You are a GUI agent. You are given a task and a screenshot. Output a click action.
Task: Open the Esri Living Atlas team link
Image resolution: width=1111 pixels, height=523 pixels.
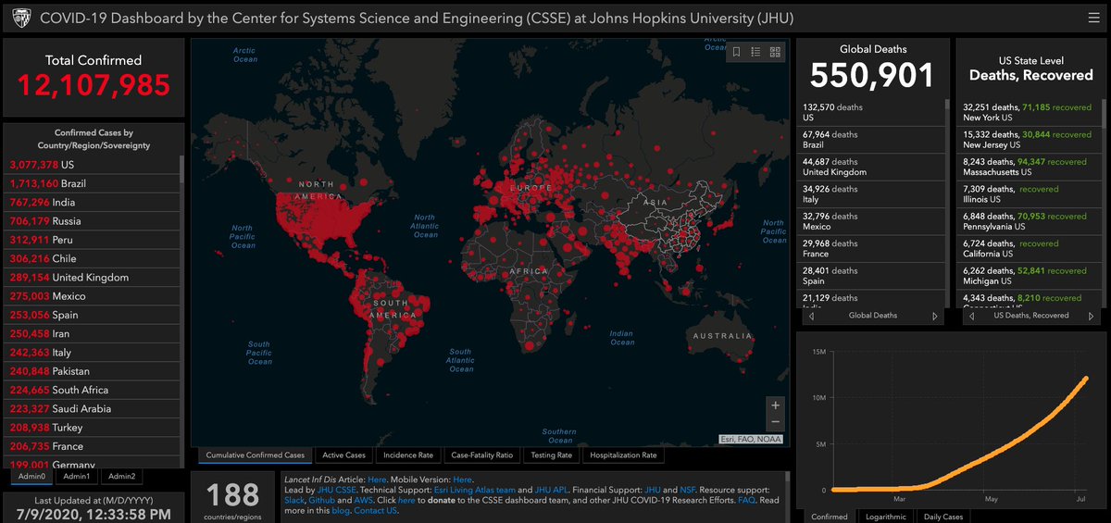point(474,490)
